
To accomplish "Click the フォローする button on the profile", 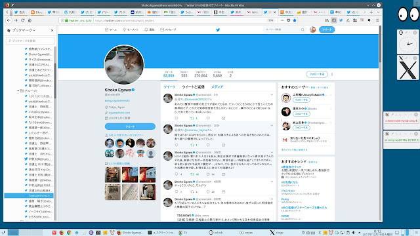I will click(x=317, y=74).
